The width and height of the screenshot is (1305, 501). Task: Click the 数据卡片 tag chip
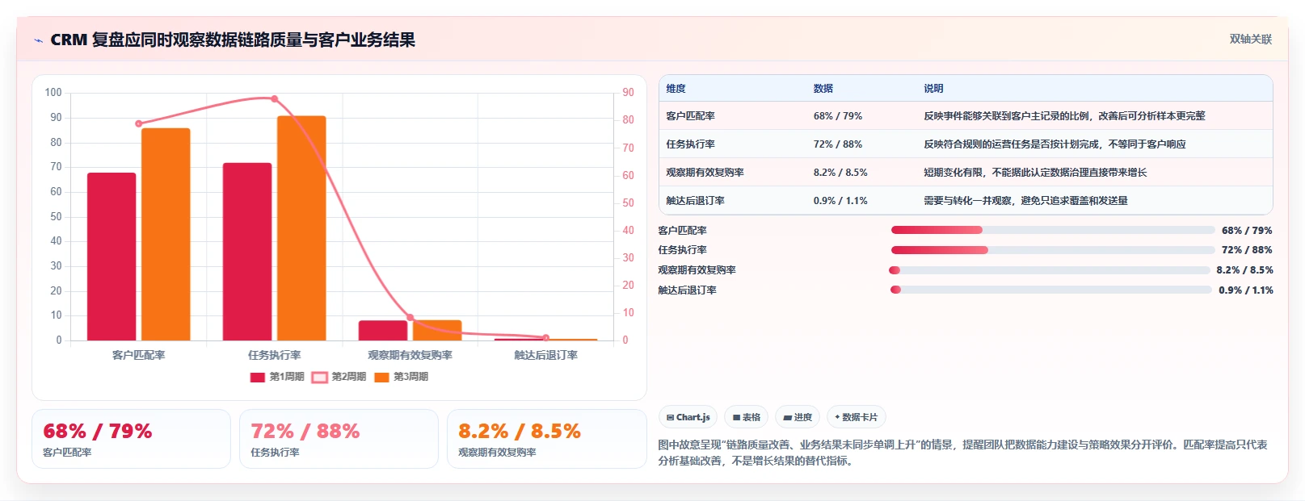point(857,417)
